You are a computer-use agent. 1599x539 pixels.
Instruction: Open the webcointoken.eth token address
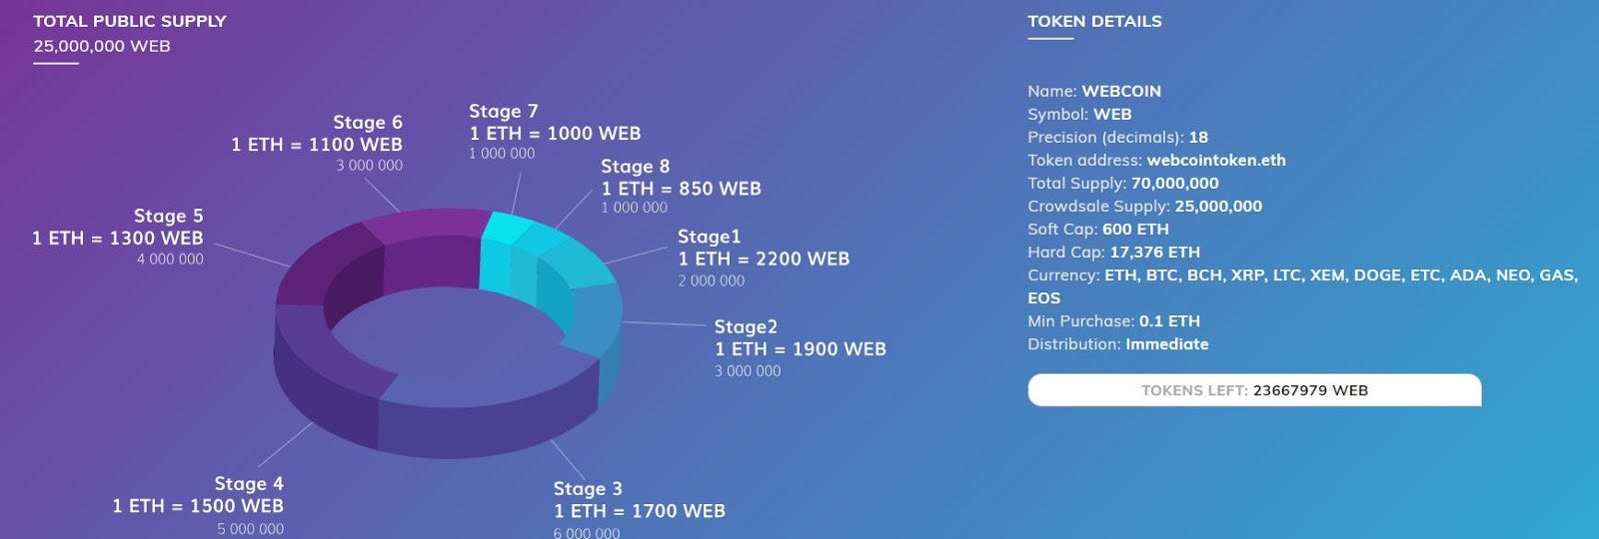(1216, 160)
